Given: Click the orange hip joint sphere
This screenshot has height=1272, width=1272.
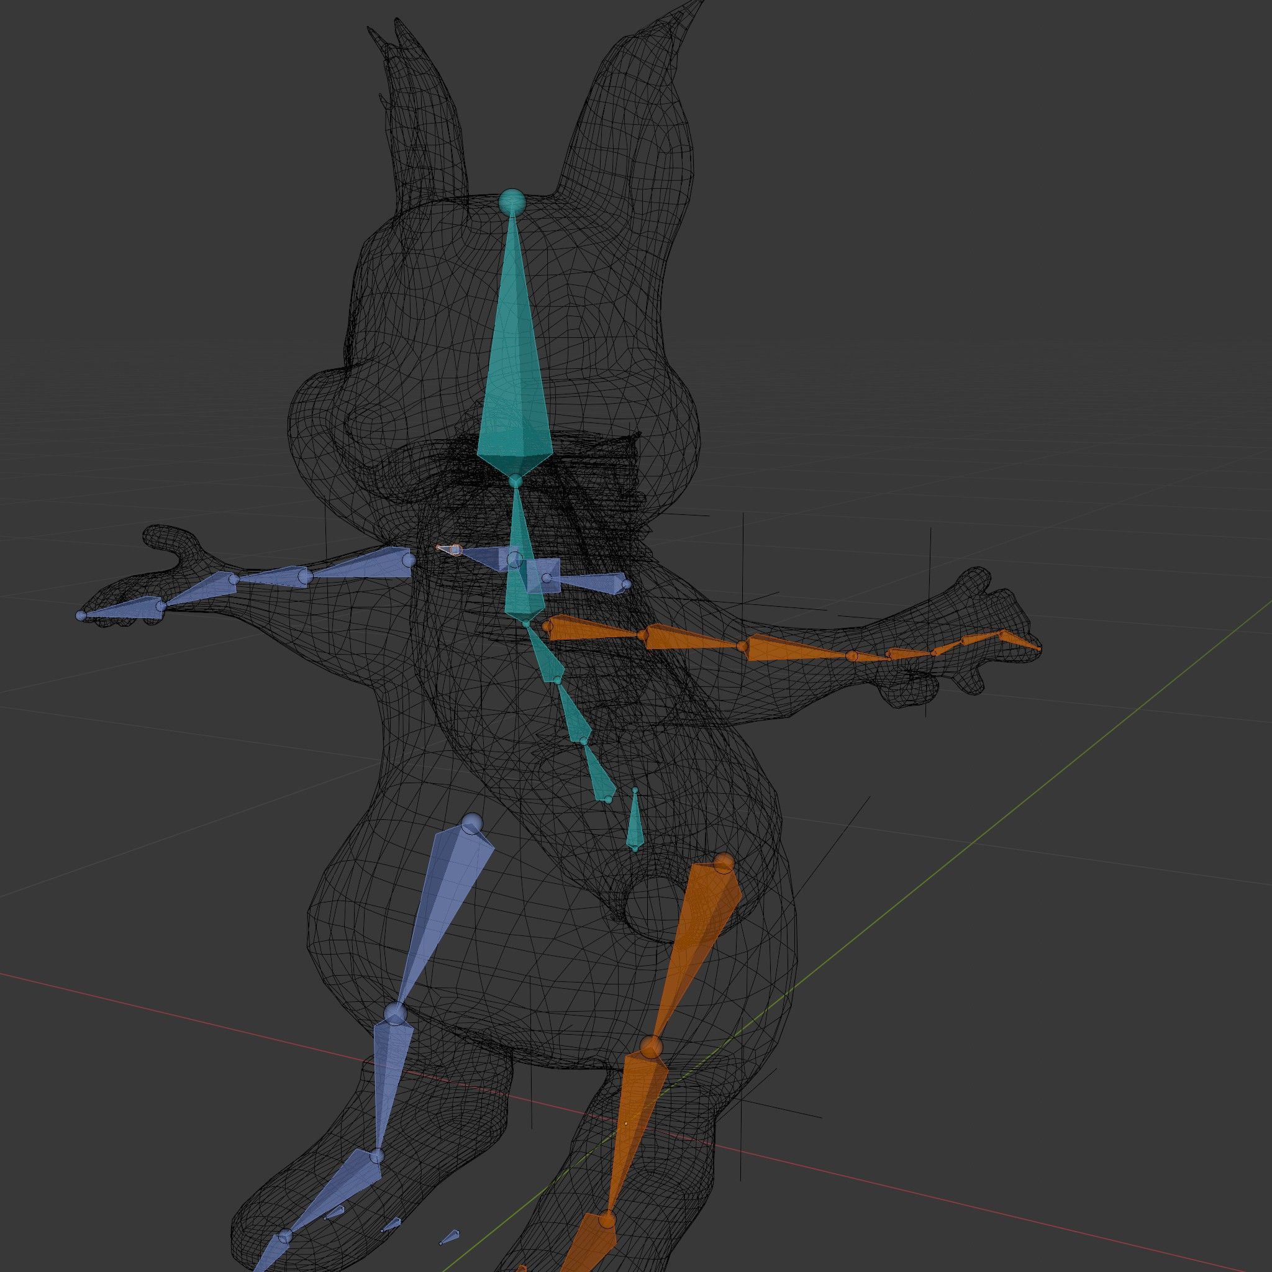Looking at the screenshot, I should pos(724,863).
